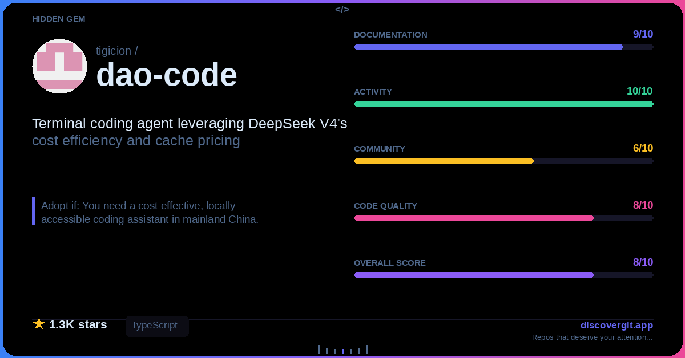
Task: Click the COMMUNITY heading text
Action: (x=380, y=149)
